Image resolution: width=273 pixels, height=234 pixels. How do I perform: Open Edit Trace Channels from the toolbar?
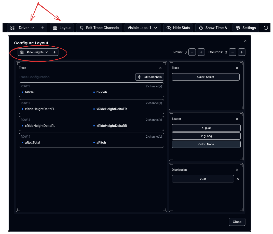tap(99, 28)
